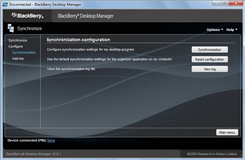Click '©2009 Research In Motion Limited' text
Screen dimensions: 245x160
(212, 154)
